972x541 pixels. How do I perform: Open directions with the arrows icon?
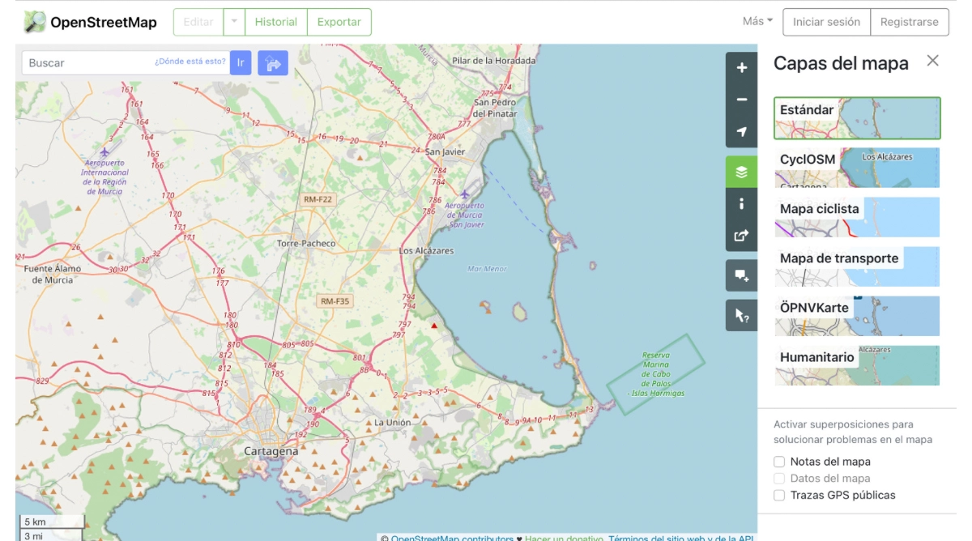click(273, 63)
